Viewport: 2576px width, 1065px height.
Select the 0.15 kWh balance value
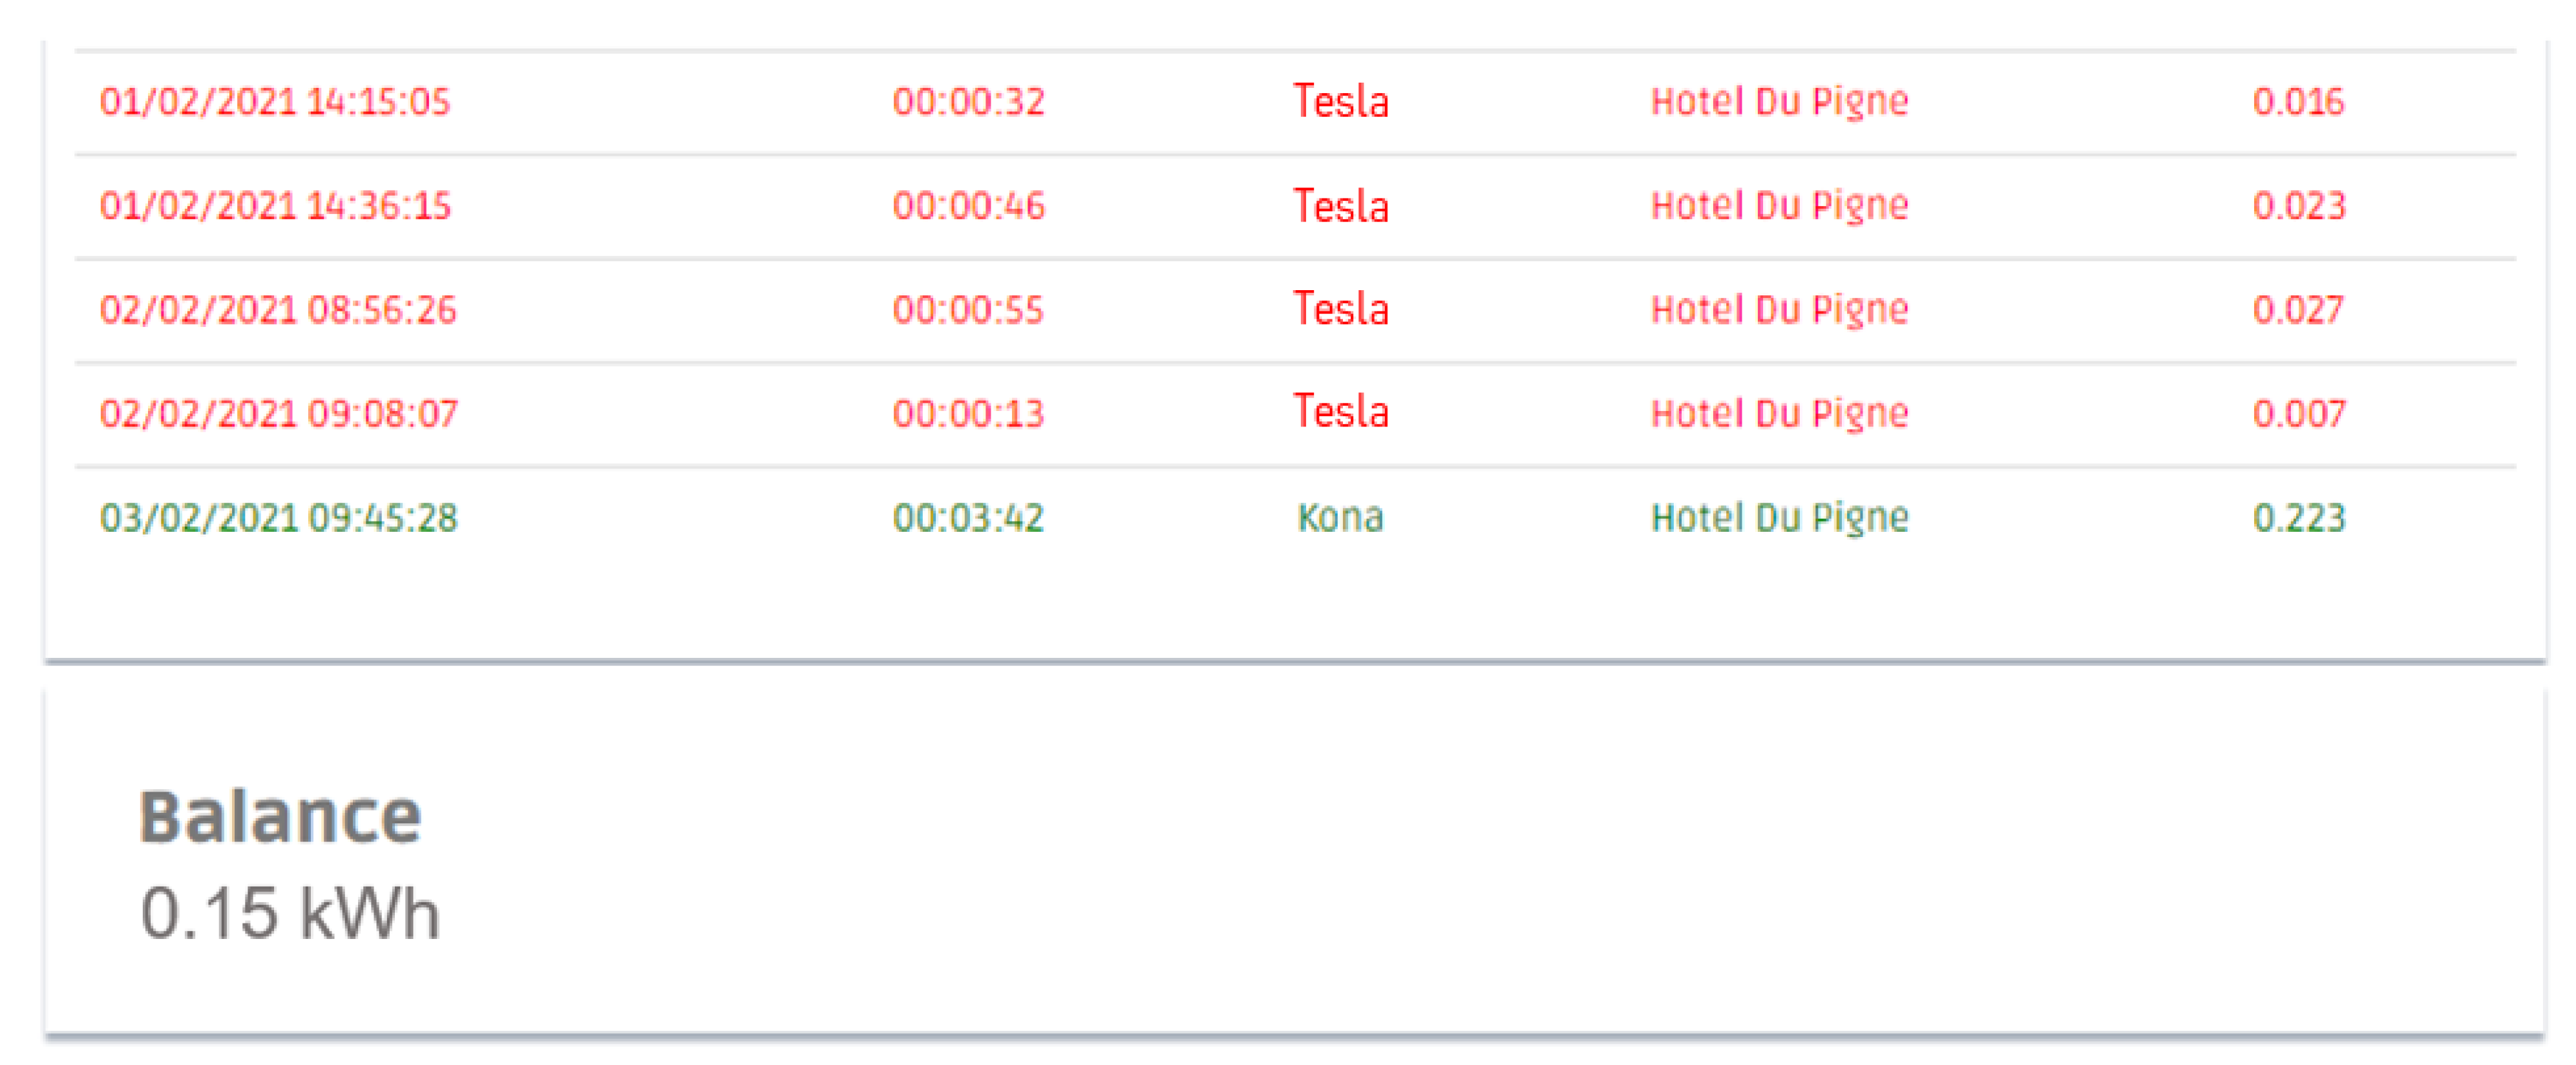click(290, 913)
